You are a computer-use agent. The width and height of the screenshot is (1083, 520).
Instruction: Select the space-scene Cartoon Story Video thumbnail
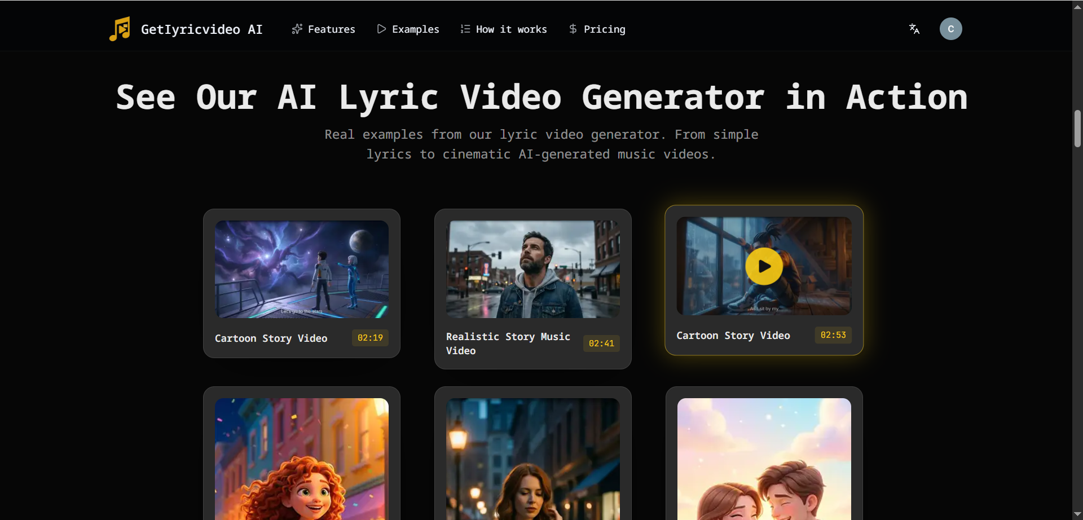click(301, 269)
